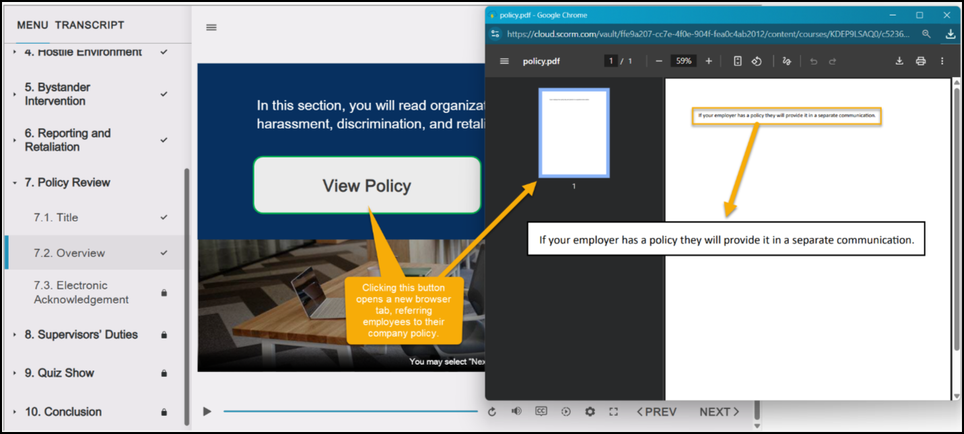The width and height of the screenshot is (964, 434).
Task: Click the menu sidebar scrollbar
Action: coord(187,296)
